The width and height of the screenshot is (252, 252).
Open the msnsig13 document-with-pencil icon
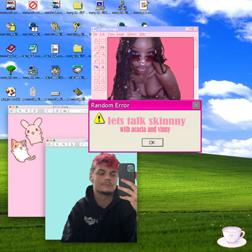(144, 5)
